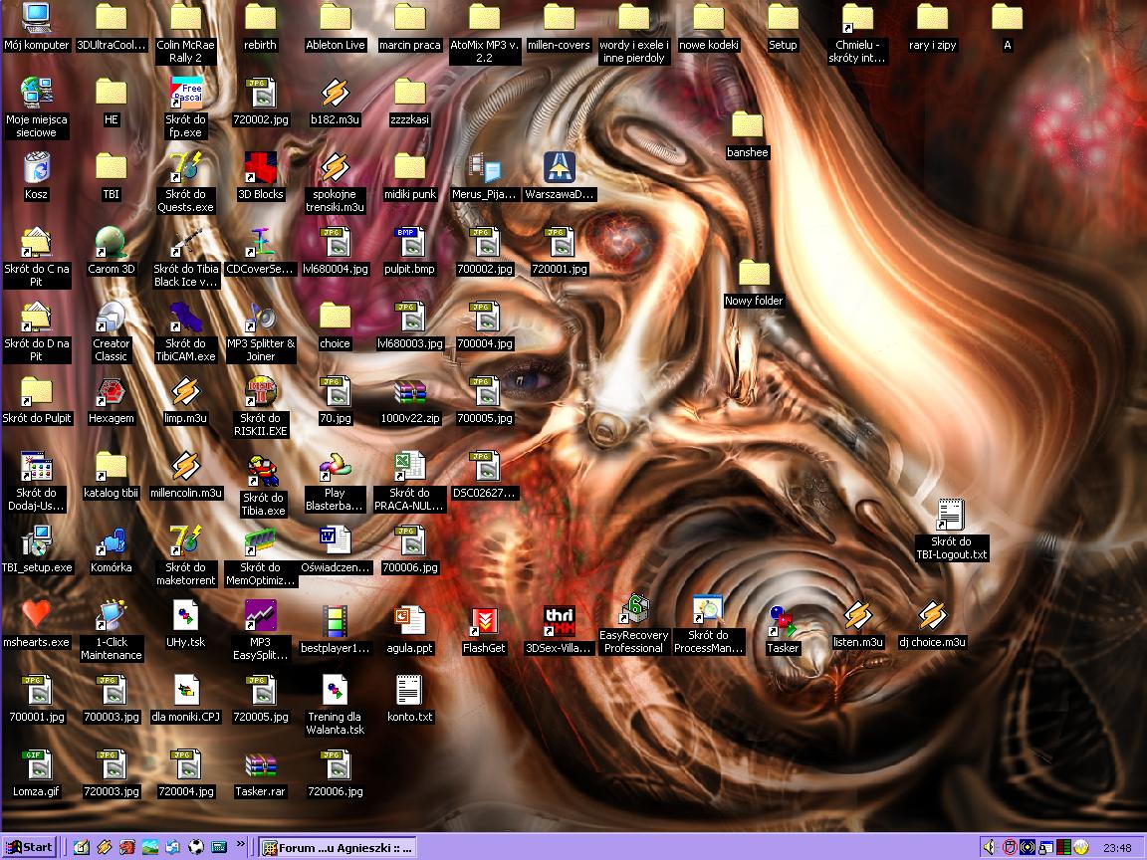
Task: Select the pulpit.bmp image file
Action: tap(409, 243)
